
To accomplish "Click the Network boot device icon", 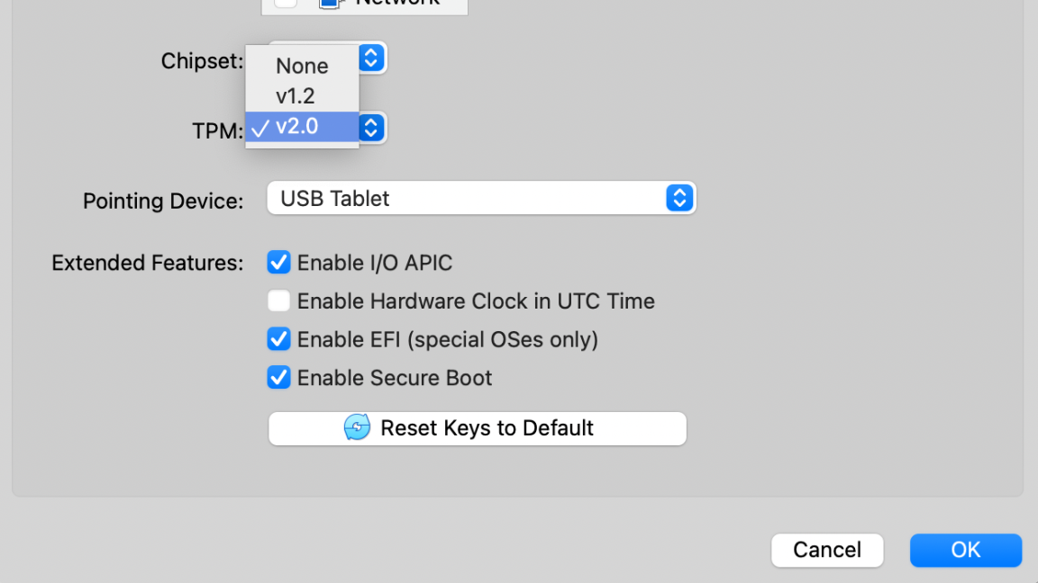I will tap(330, 3).
